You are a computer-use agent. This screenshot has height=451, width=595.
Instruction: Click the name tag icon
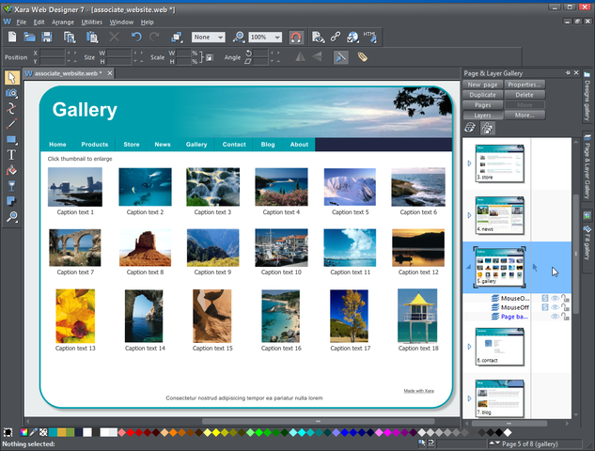(x=363, y=57)
